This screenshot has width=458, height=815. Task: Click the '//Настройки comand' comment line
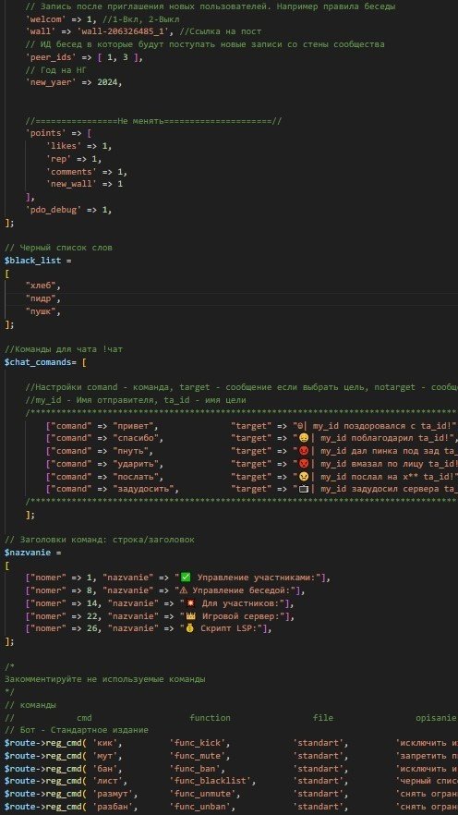coord(241,388)
